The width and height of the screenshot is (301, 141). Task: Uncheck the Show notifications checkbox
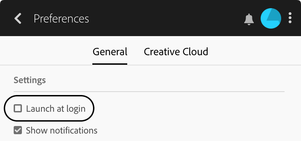tap(17, 130)
